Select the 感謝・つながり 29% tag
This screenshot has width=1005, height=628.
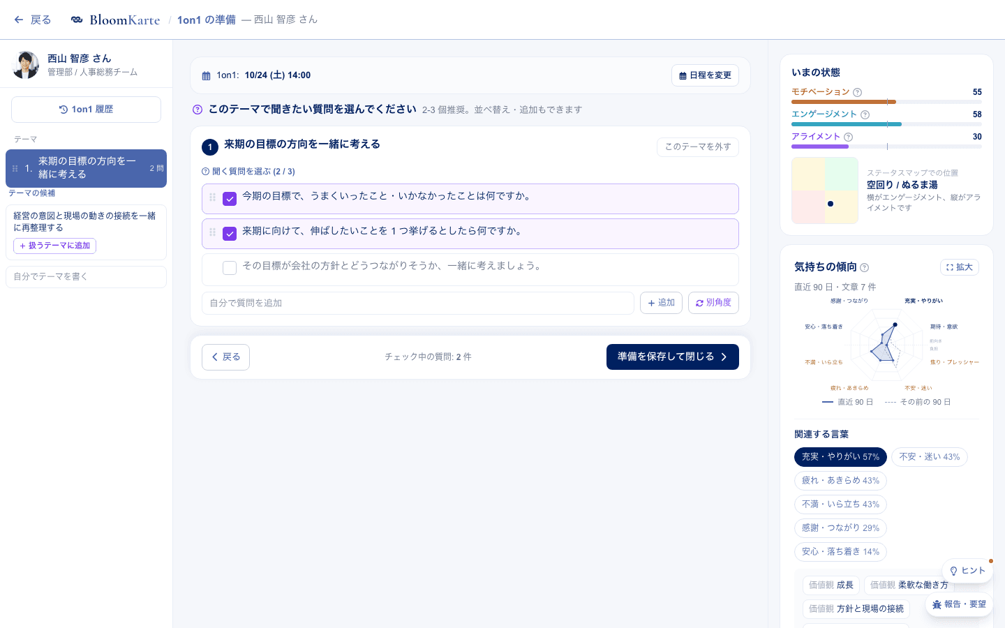(x=840, y=528)
